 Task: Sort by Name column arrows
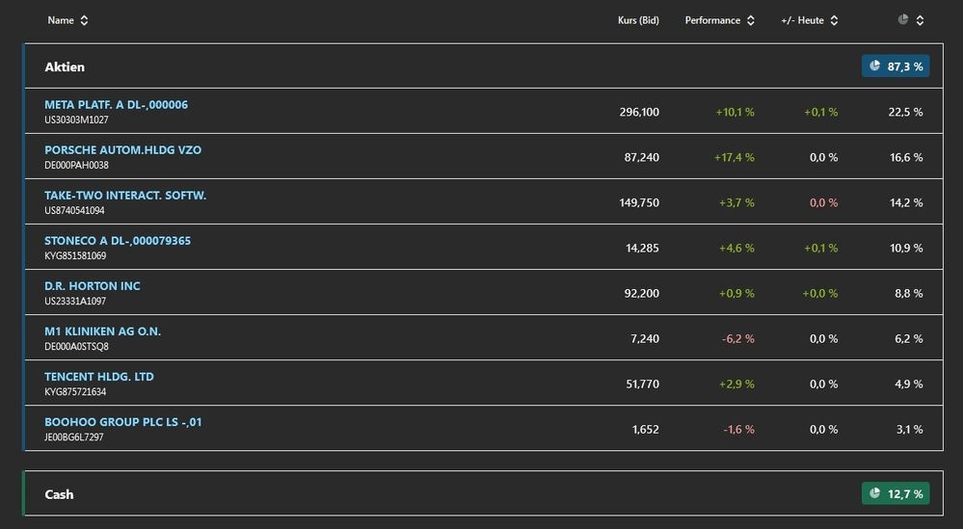click(84, 20)
